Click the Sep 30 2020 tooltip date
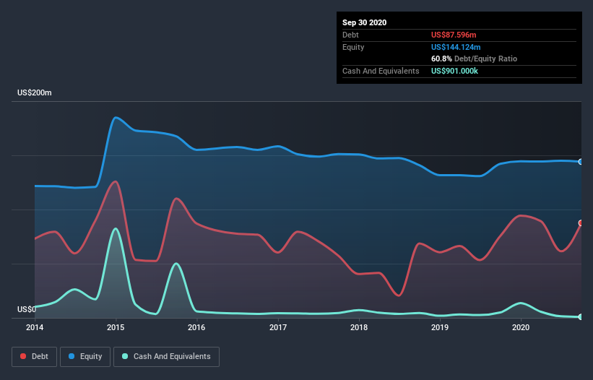The width and height of the screenshot is (593, 380). [x=364, y=22]
